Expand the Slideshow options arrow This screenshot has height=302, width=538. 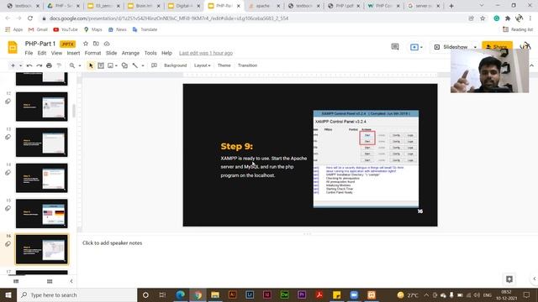click(475, 47)
